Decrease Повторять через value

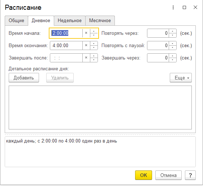click(172, 35)
